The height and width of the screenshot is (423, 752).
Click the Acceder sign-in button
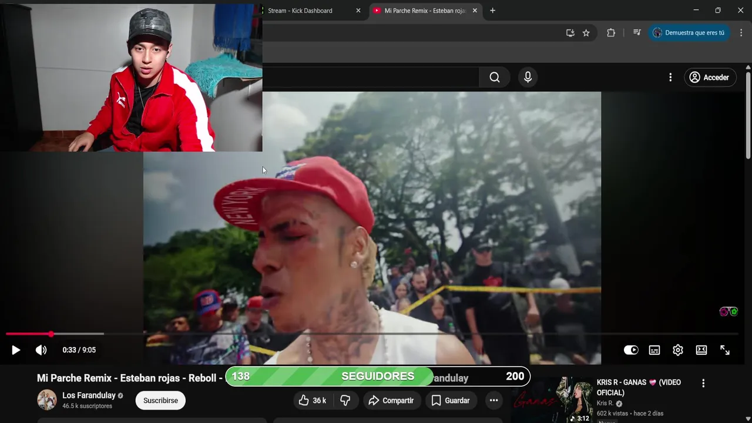[710, 78]
